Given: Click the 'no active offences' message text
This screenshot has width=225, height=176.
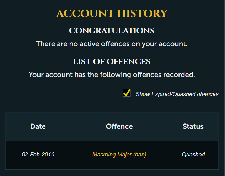Looking at the screenshot, I should [112, 44].
